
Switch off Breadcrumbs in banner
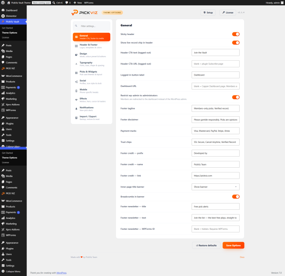tap(236, 197)
